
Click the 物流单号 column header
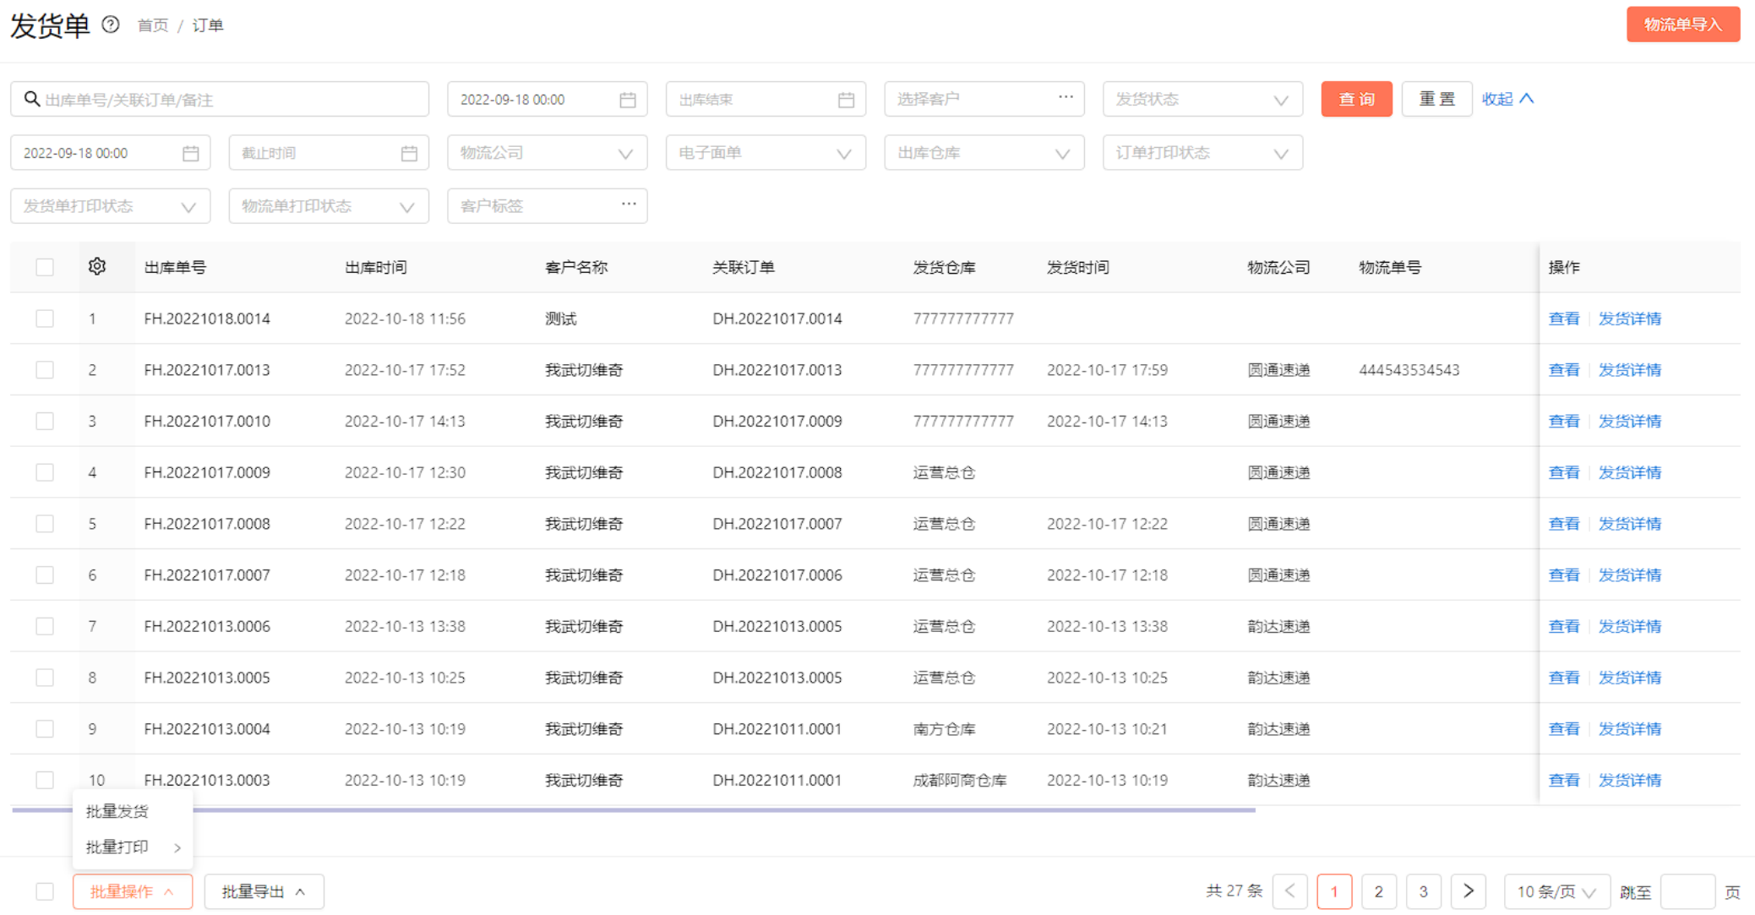click(1390, 267)
